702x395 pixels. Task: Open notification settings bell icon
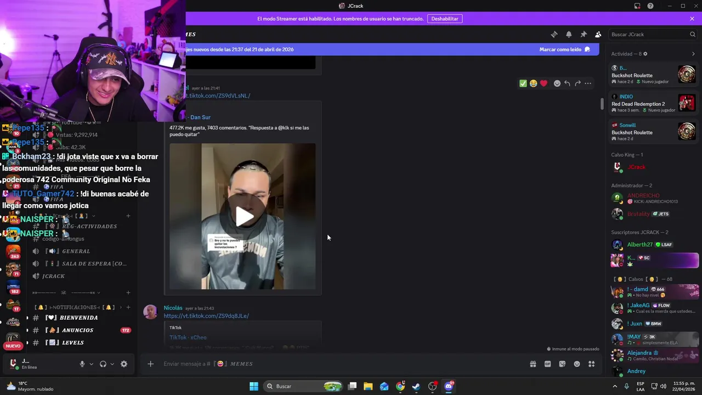pyautogui.click(x=569, y=34)
